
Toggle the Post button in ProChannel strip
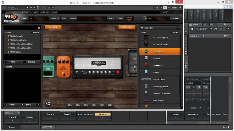[x=188, y=87]
